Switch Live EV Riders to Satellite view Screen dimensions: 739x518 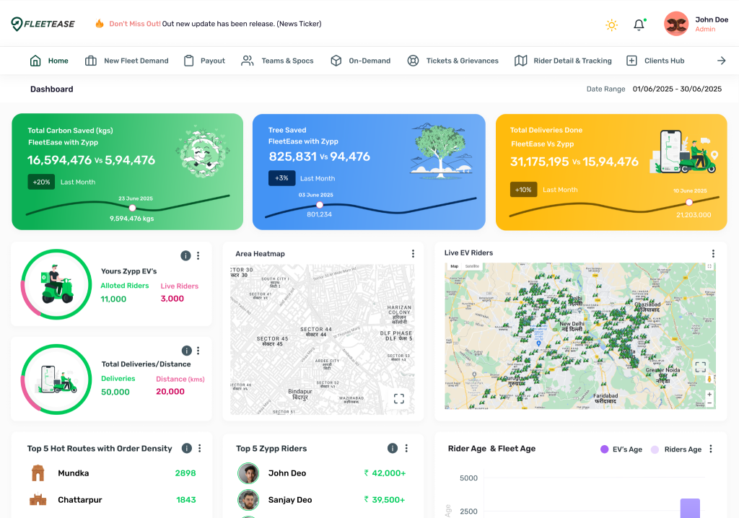[472, 266]
